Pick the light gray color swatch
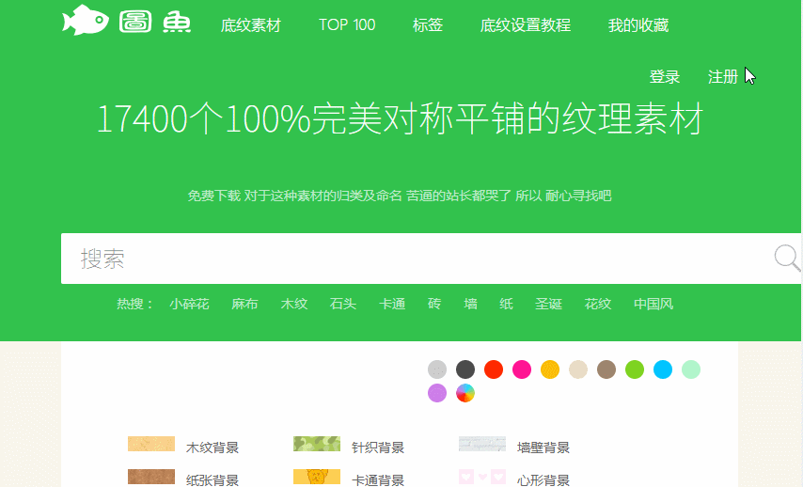The height and width of the screenshot is (487, 803). 437,369
